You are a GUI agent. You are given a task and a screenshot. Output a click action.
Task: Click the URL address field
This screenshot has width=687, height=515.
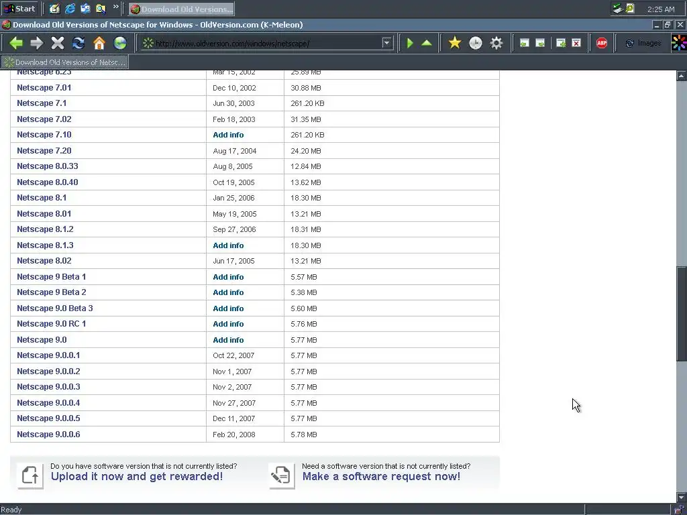pyautogui.click(x=267, y=43)
